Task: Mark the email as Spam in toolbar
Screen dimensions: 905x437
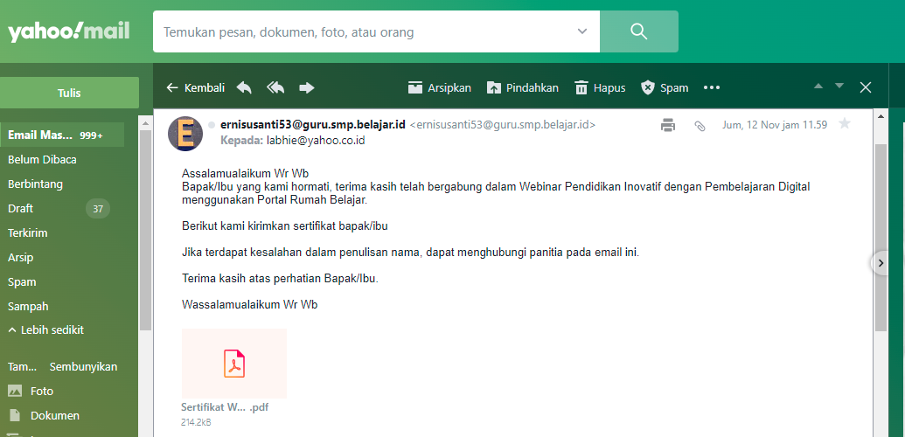Action: coord(665,87)
